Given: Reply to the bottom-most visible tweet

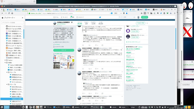Looking at the screenshot, I should coord(83,101).
